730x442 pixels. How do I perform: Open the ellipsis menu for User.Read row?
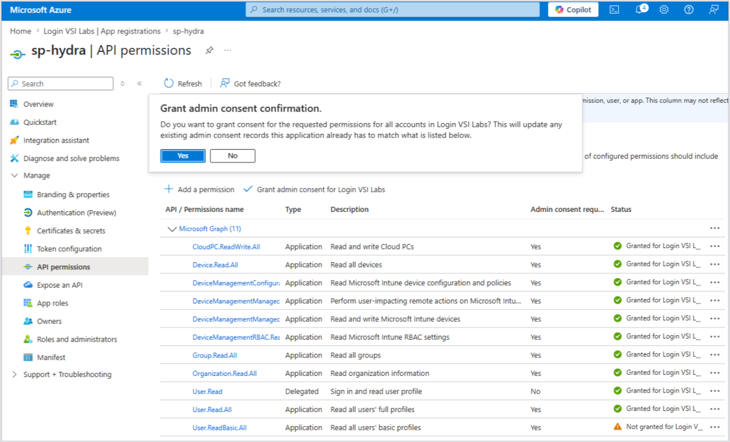[715, 391]
